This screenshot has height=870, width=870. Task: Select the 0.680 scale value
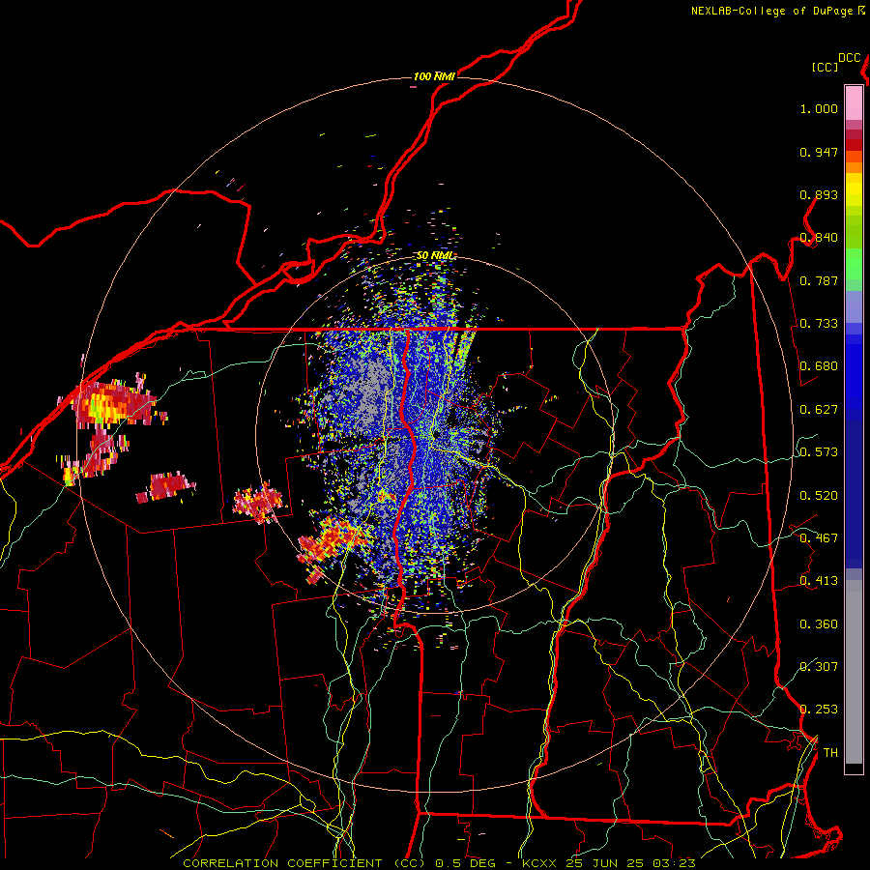click(x=819, y=366)
